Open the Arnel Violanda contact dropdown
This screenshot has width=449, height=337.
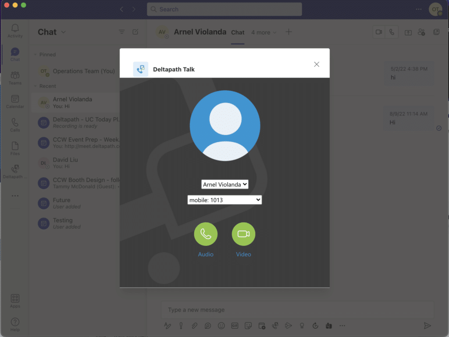(x=224, y=184)
